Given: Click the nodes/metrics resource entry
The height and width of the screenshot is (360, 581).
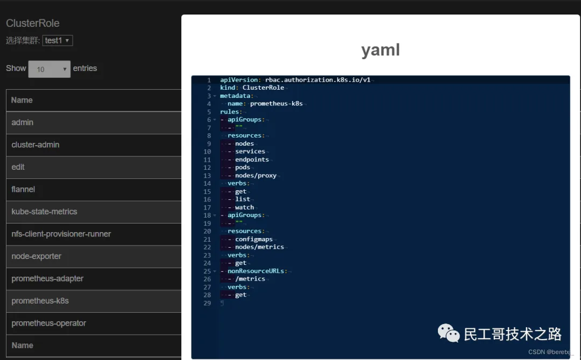Looking at the screenshot, I should [x=259, y=247].
